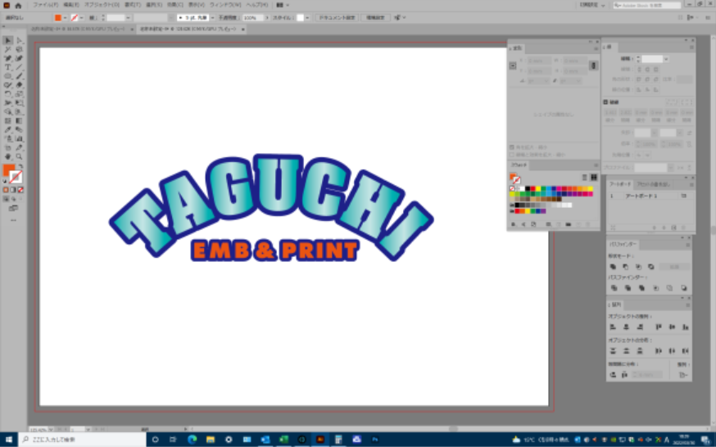Open the Object menu
The height and width of the screenshot is (447, 716).
click(102, 5)
